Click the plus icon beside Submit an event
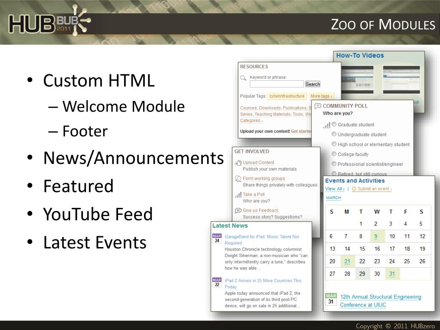440x330 pixels. pos(354,189)
